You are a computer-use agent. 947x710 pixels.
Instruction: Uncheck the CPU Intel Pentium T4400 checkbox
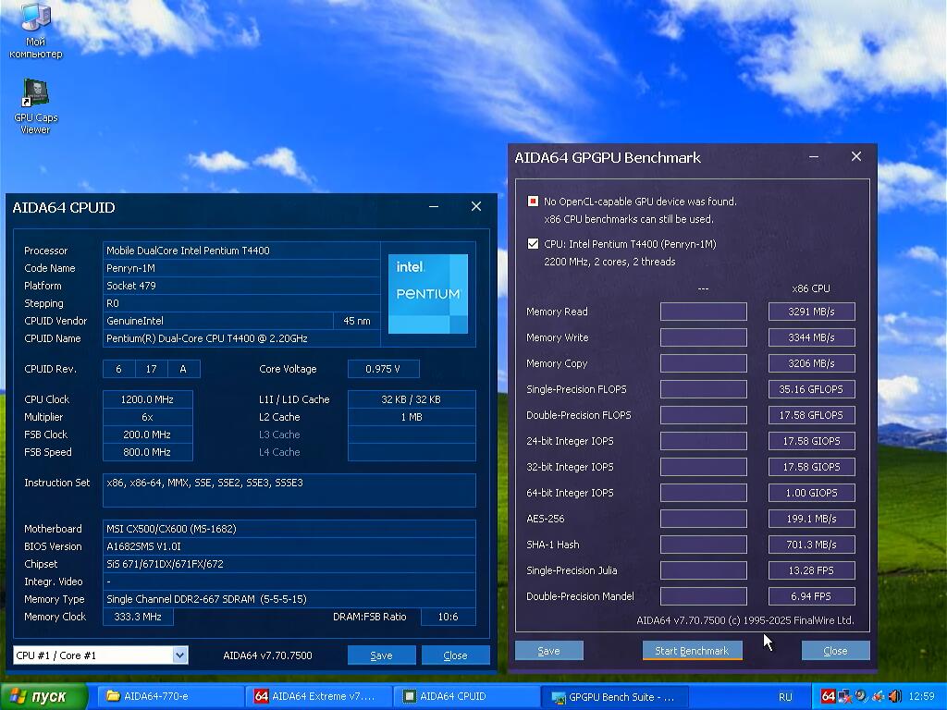pyautogui.click(x=533, y=244)
